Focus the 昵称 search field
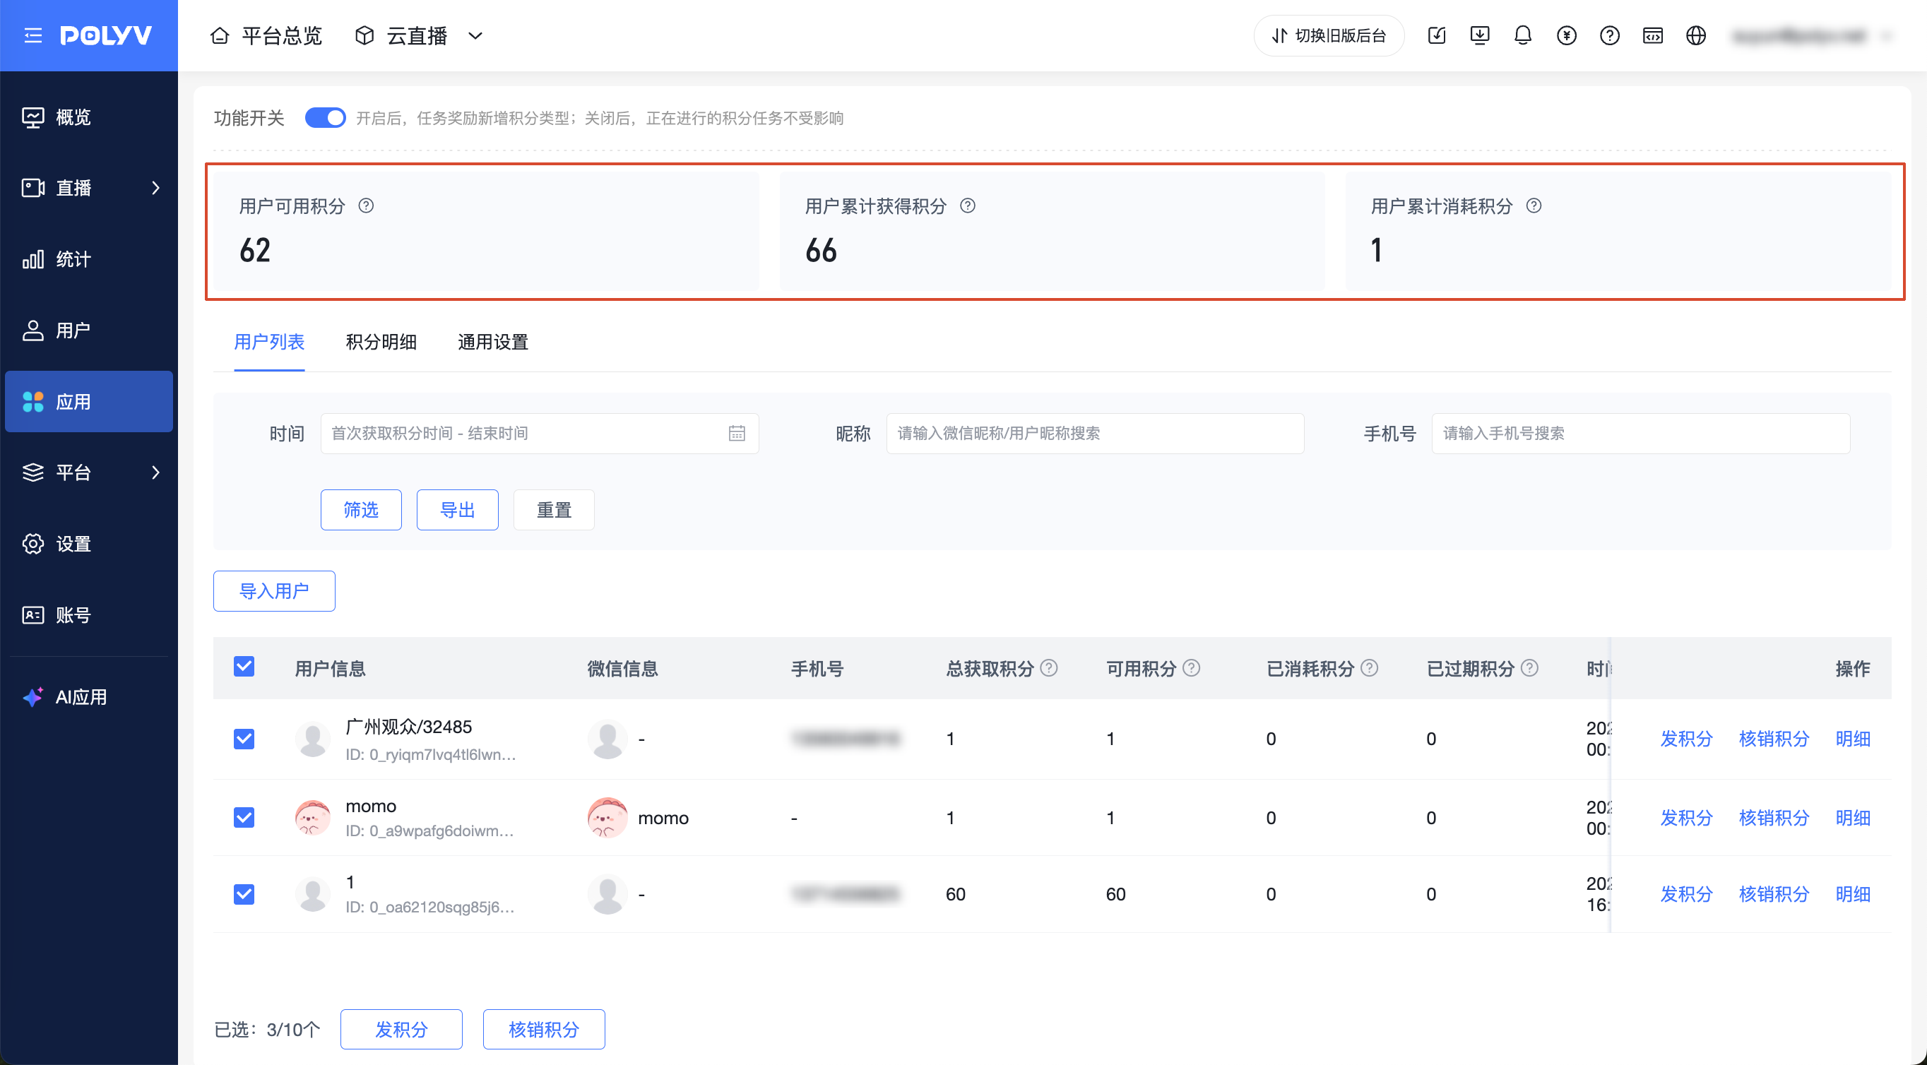The image size is (1927, 1065). [1095, 433]
